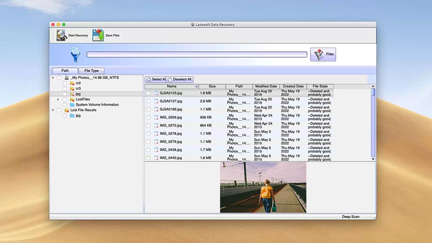The width and height of the screenshot is (432, 243).
Task: Check the Lost File Results checkbox
Action: coord(59,110)
